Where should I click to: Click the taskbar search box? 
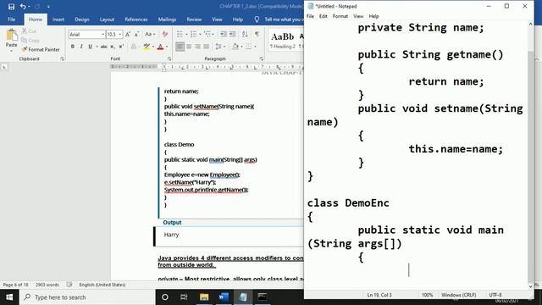pyautogui.click(x=87, y=297)
